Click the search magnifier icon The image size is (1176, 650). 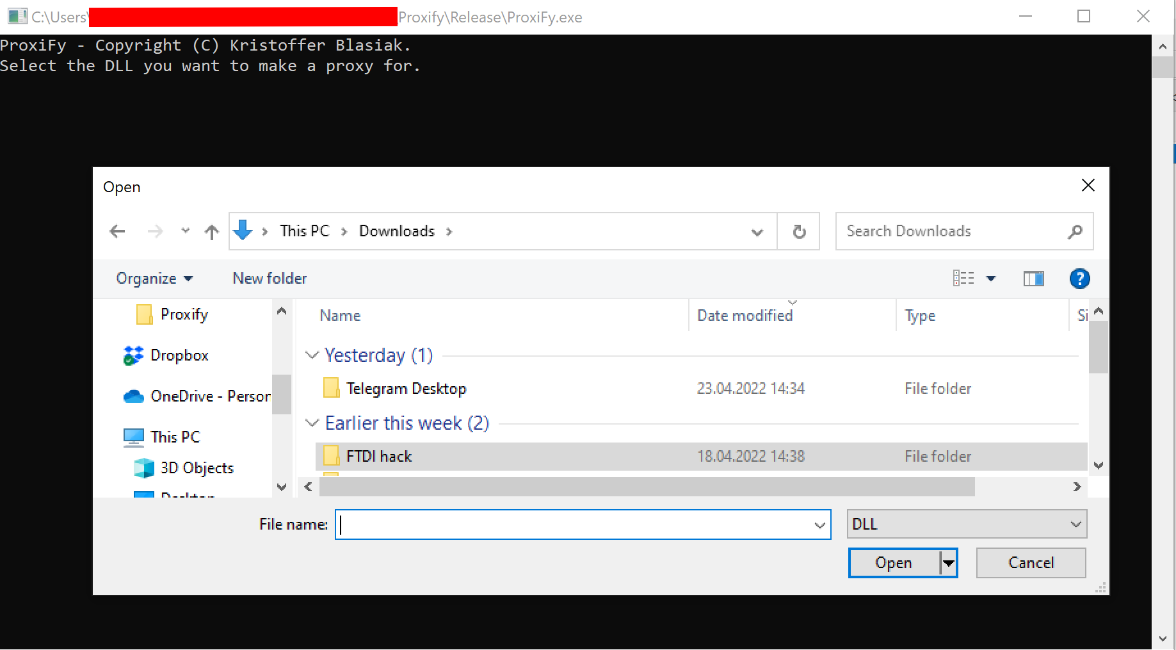click(1075, 231)
